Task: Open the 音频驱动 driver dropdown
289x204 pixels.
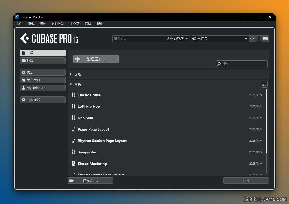Action: tap(151, 39)
